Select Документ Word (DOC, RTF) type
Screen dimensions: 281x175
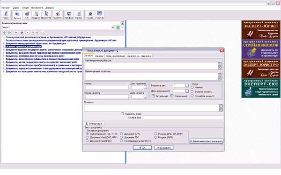click(x=87, y=137)
